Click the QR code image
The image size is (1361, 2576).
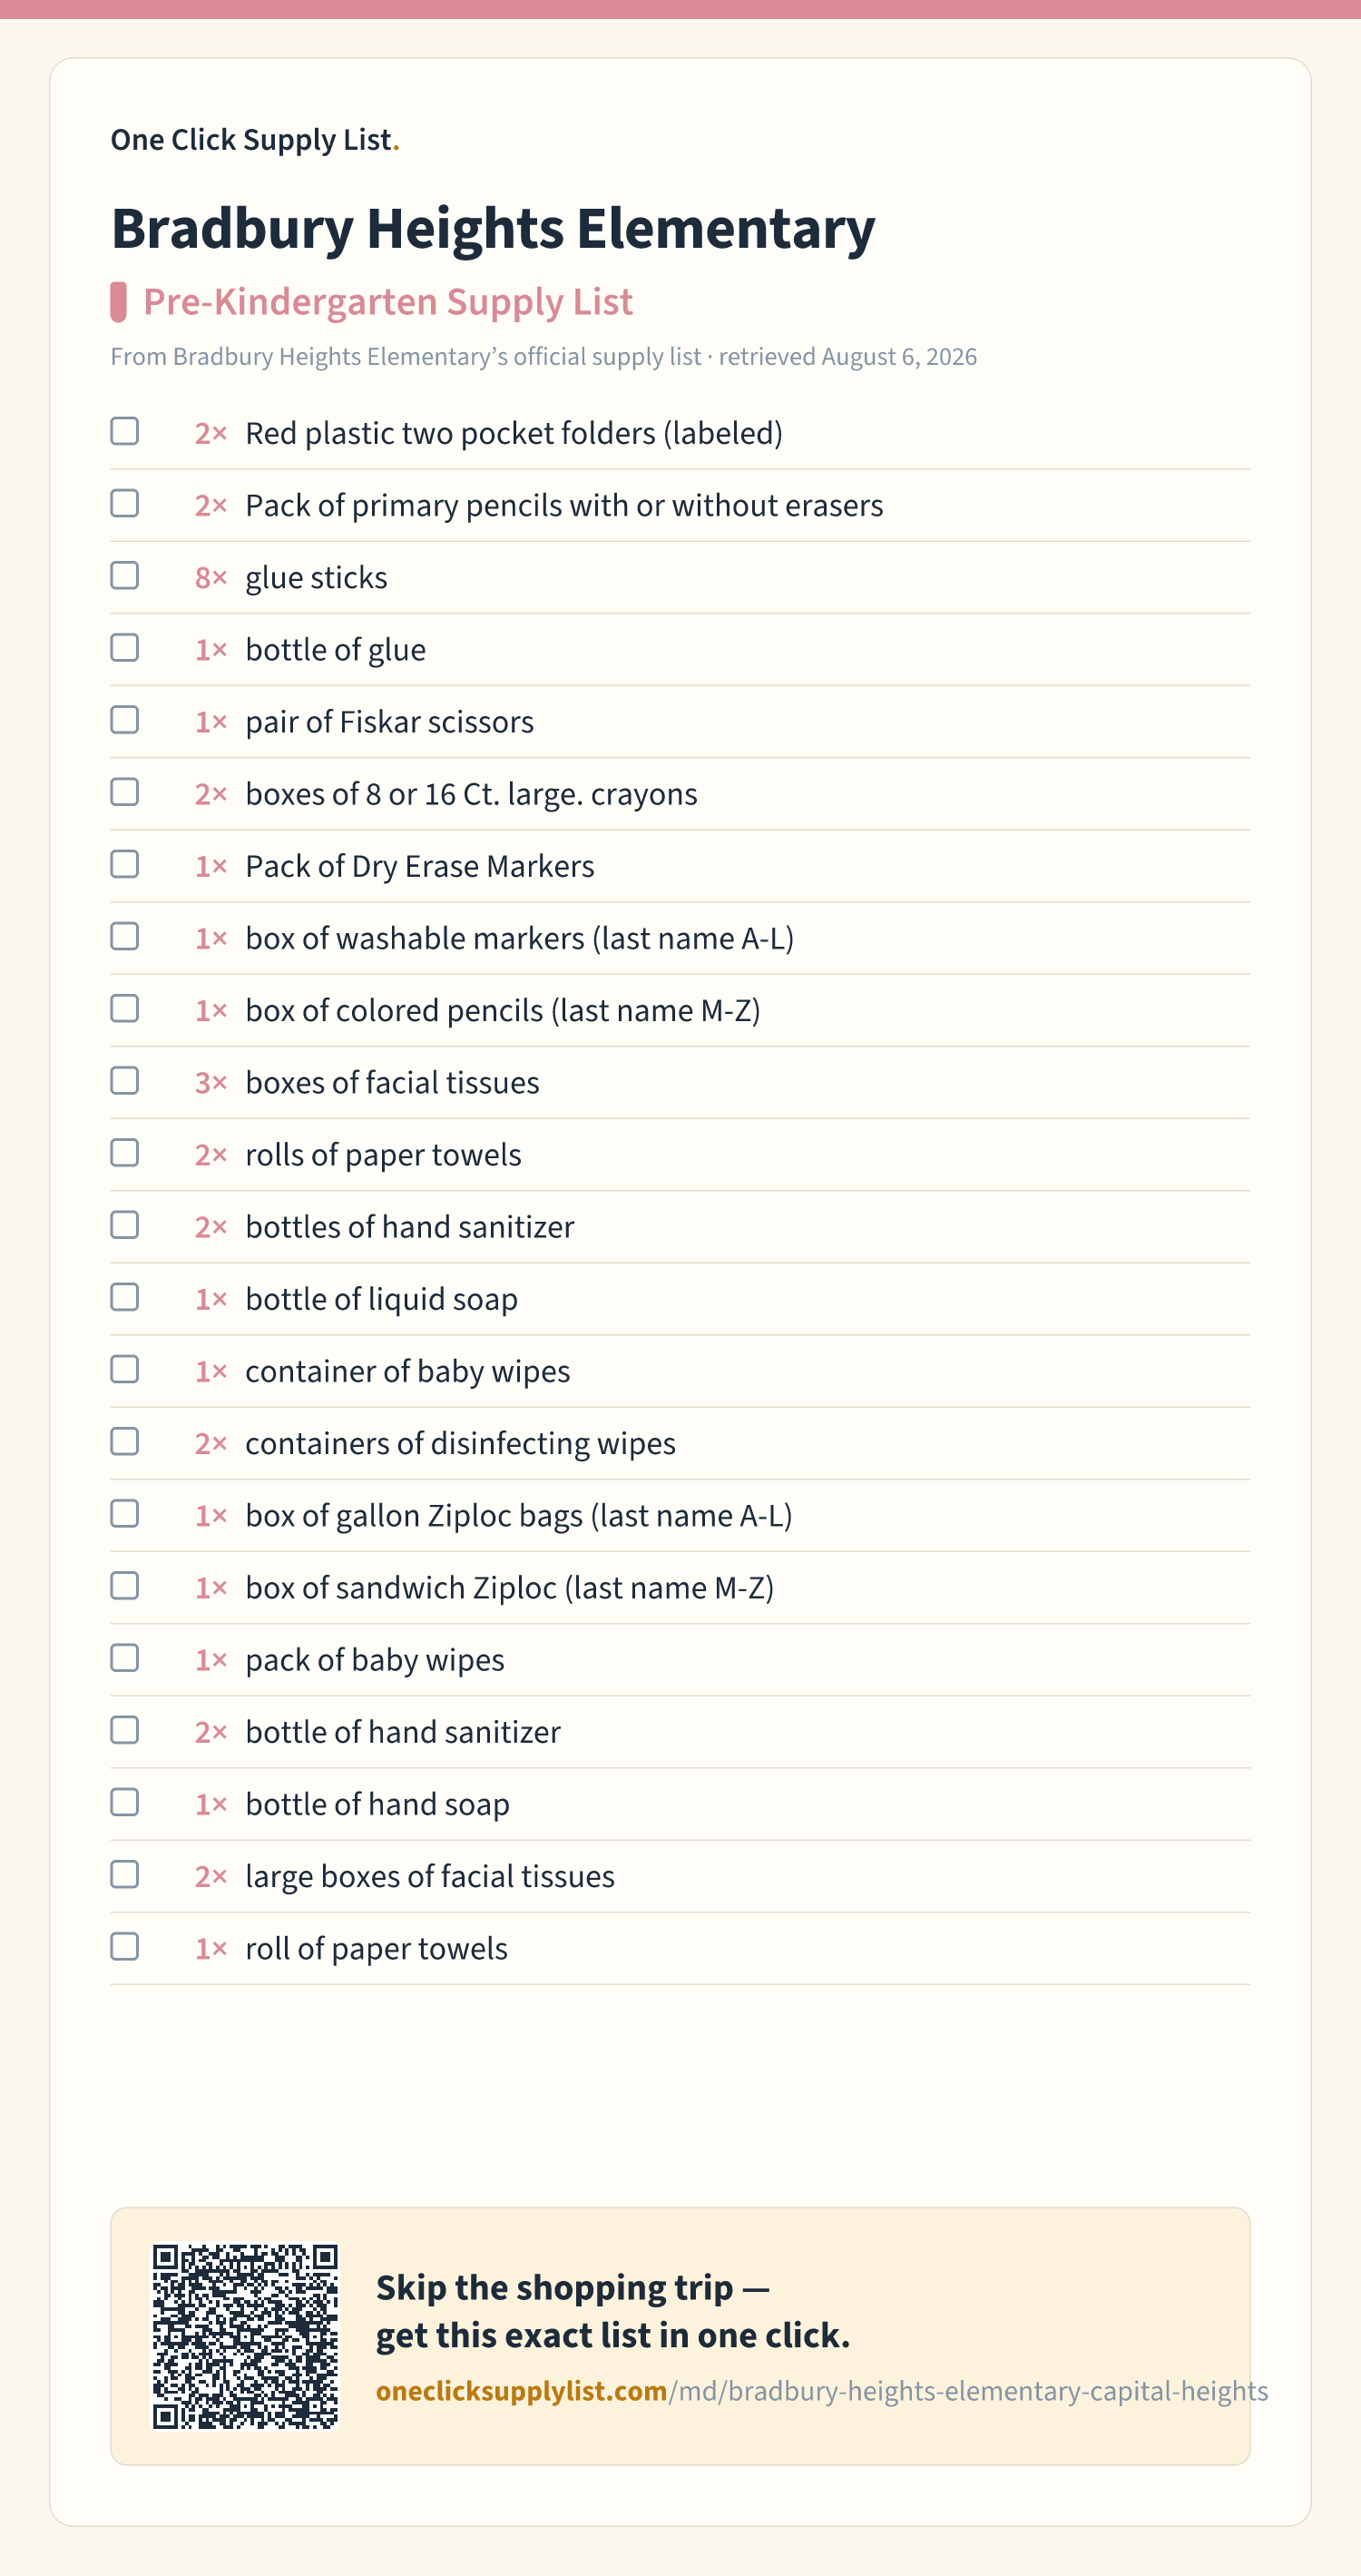[x=245, y=2336]
